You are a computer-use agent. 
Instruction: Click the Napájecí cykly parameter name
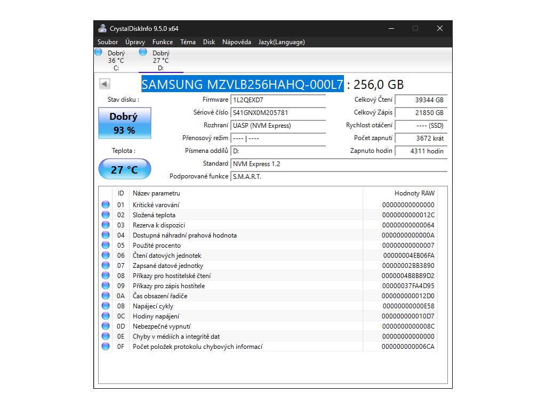click(153, 306)
